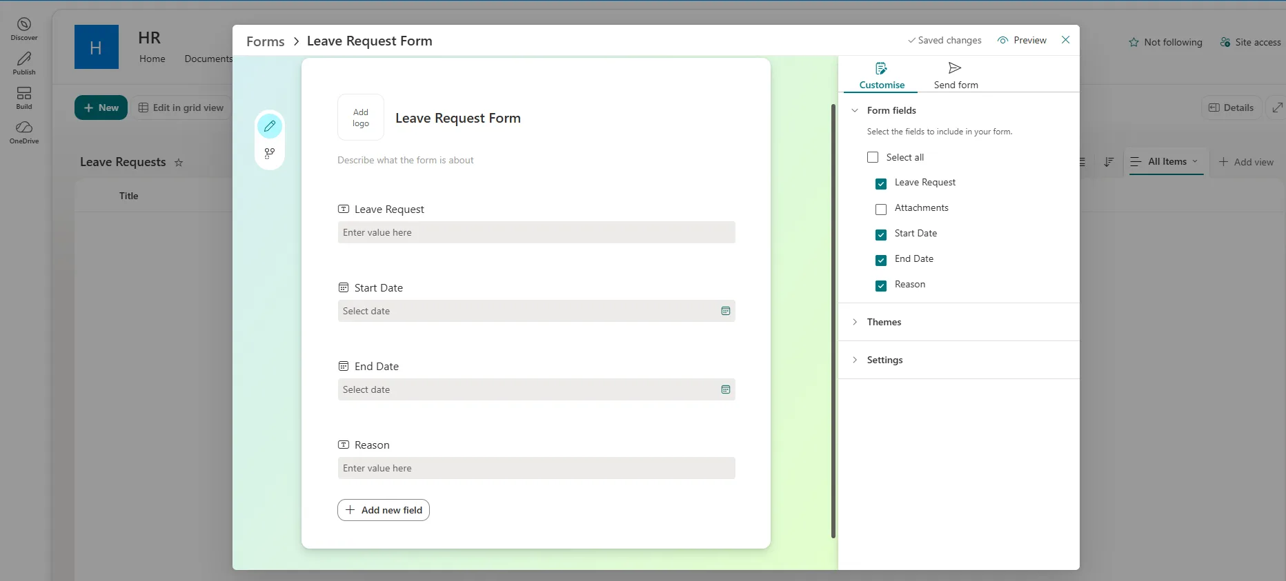Image resolution: width=1286 pixels, height=581 pixels.
Task: Click the Leave Request text input
Action: point(536,232)
